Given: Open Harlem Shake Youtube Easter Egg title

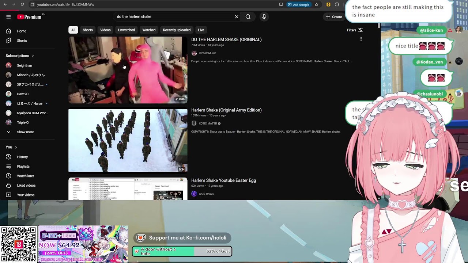Looking at the screenshot, I should click(x=223, y=180).
